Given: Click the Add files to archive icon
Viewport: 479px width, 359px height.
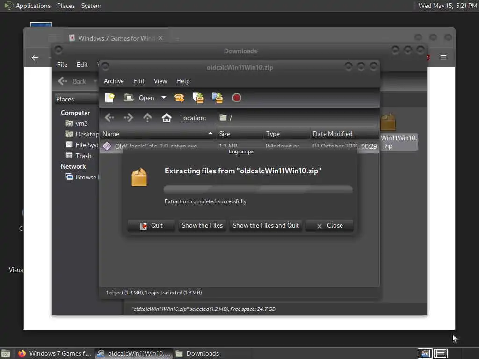Looking at the screenshot, I should tap(198, 98).
